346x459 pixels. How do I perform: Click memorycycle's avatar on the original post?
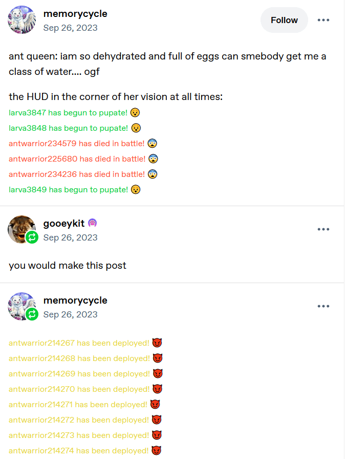[x=22, y=20]
